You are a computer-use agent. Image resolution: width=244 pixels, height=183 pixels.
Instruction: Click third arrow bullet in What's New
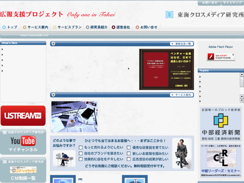[x=2, y=60]
